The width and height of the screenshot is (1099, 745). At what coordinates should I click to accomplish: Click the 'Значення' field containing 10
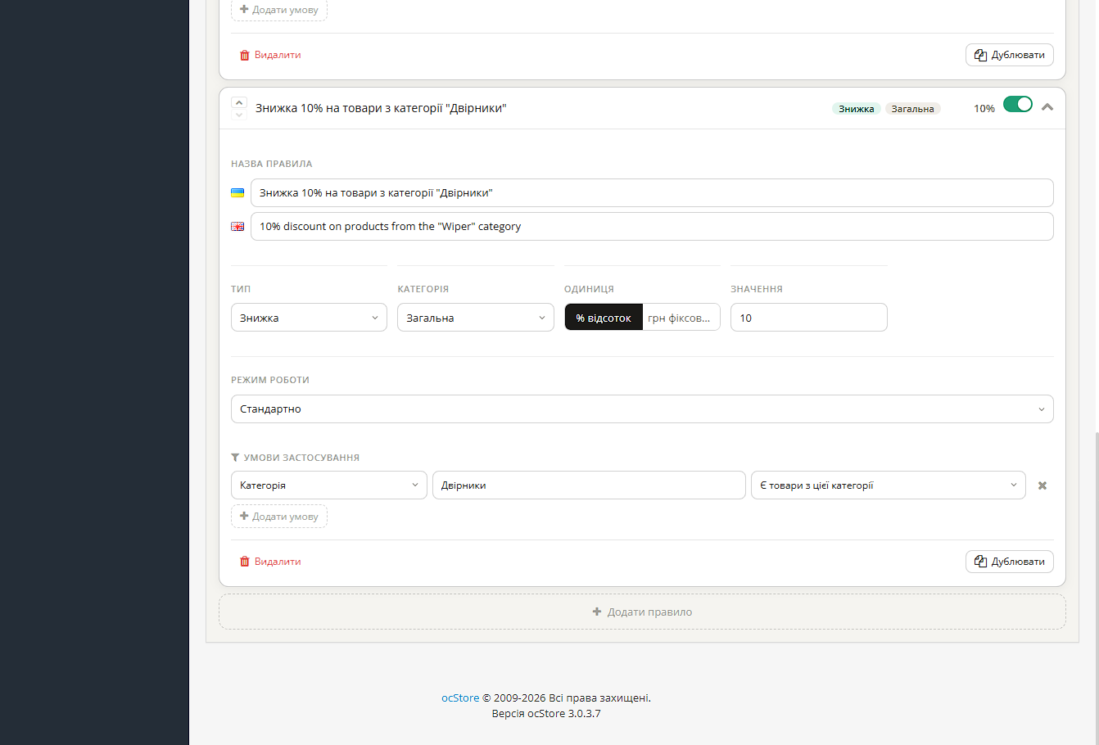pos(809,318)
